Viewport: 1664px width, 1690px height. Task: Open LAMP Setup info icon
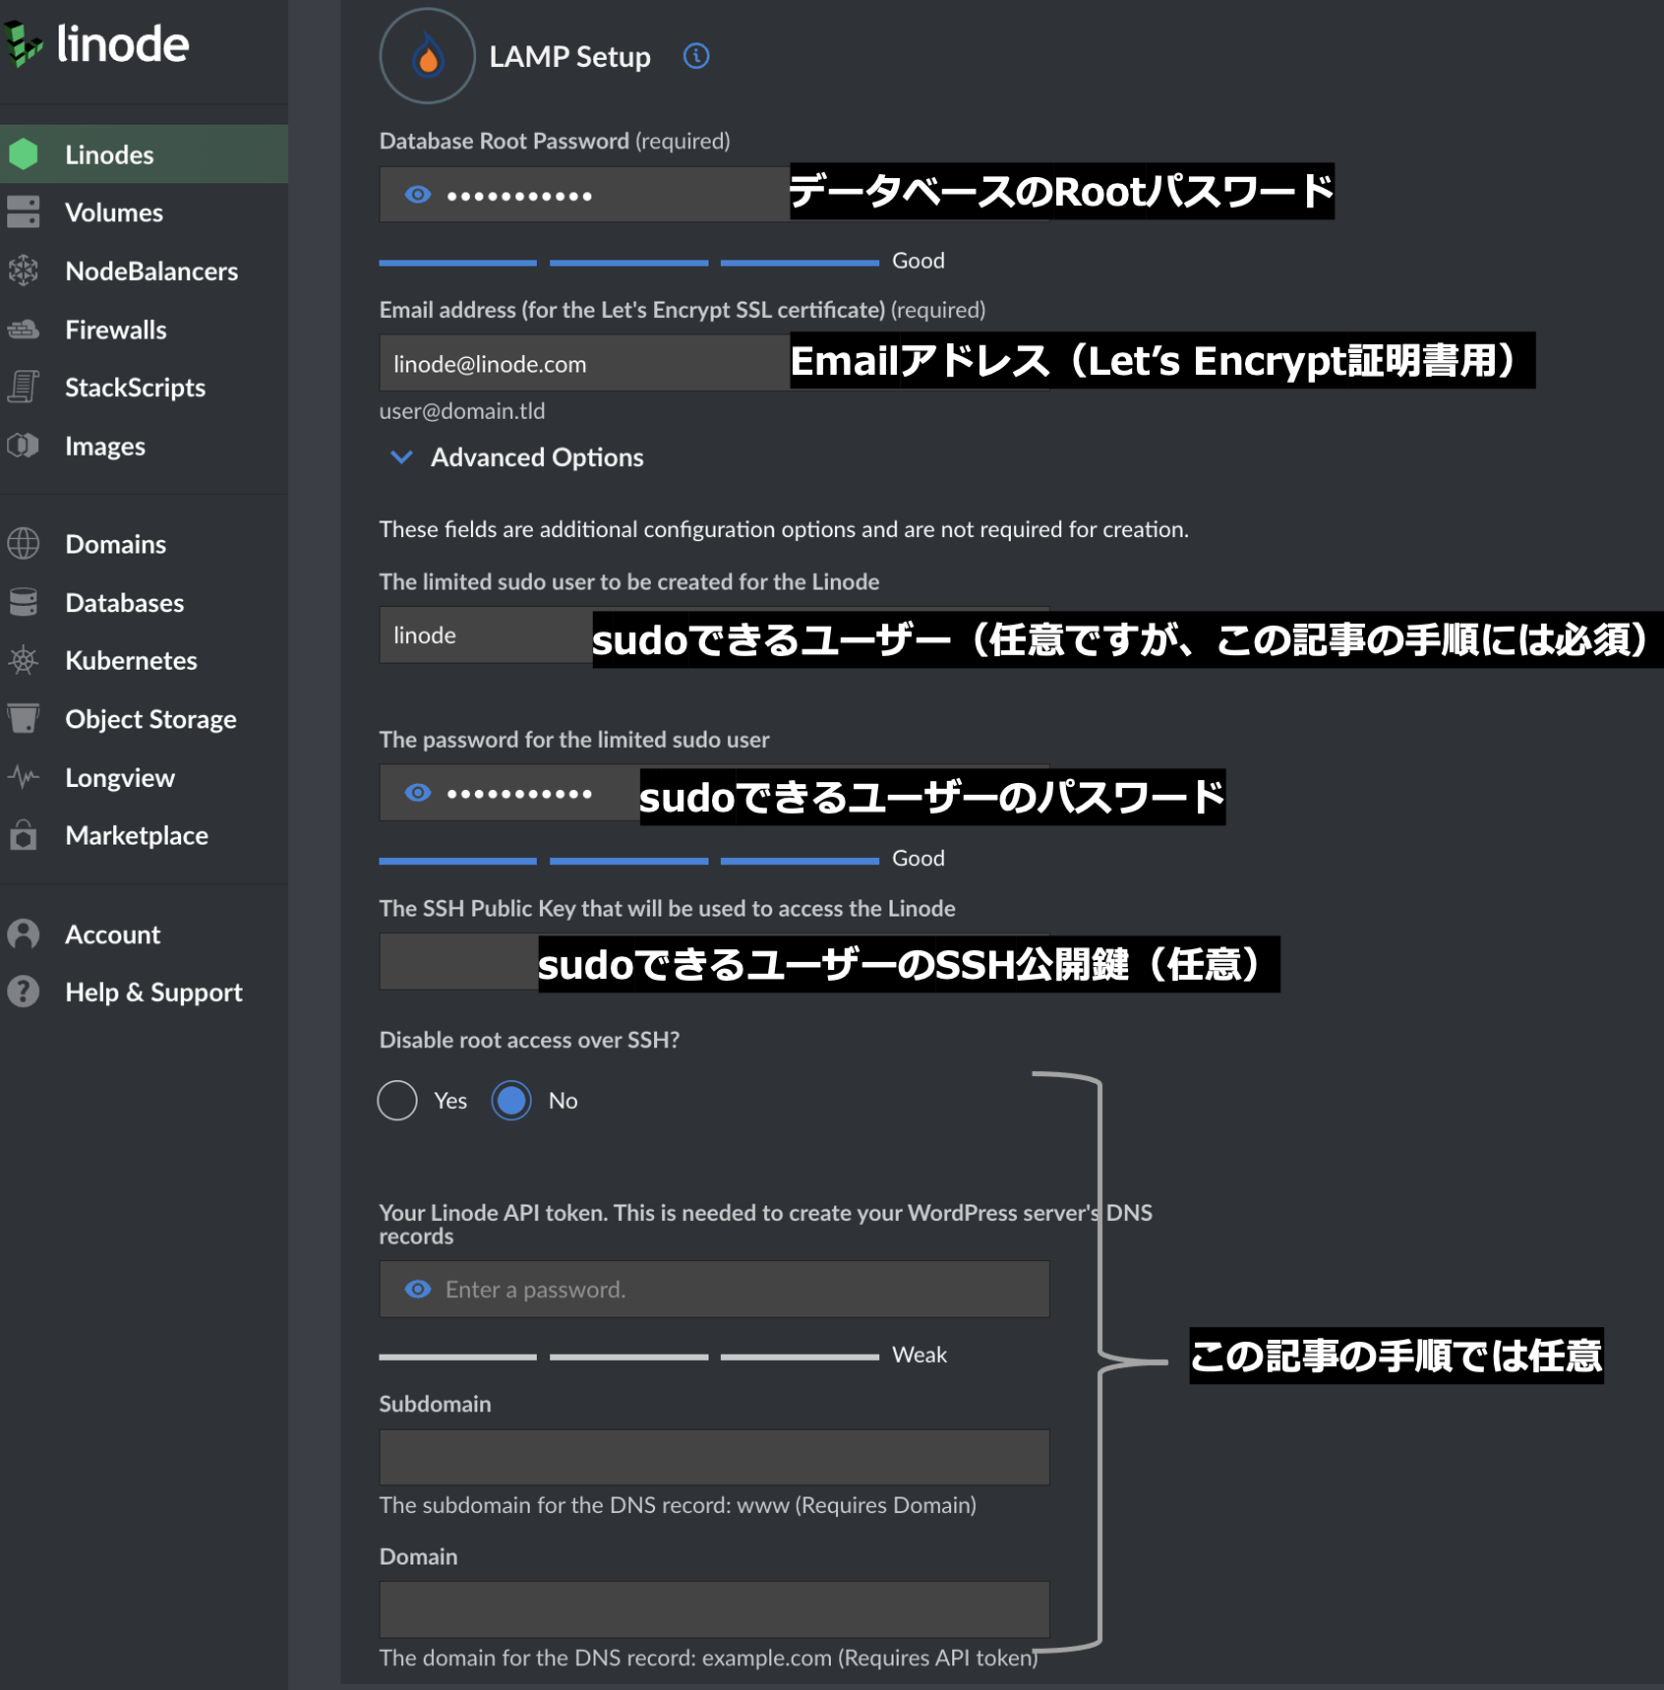[x=696, y=56]
